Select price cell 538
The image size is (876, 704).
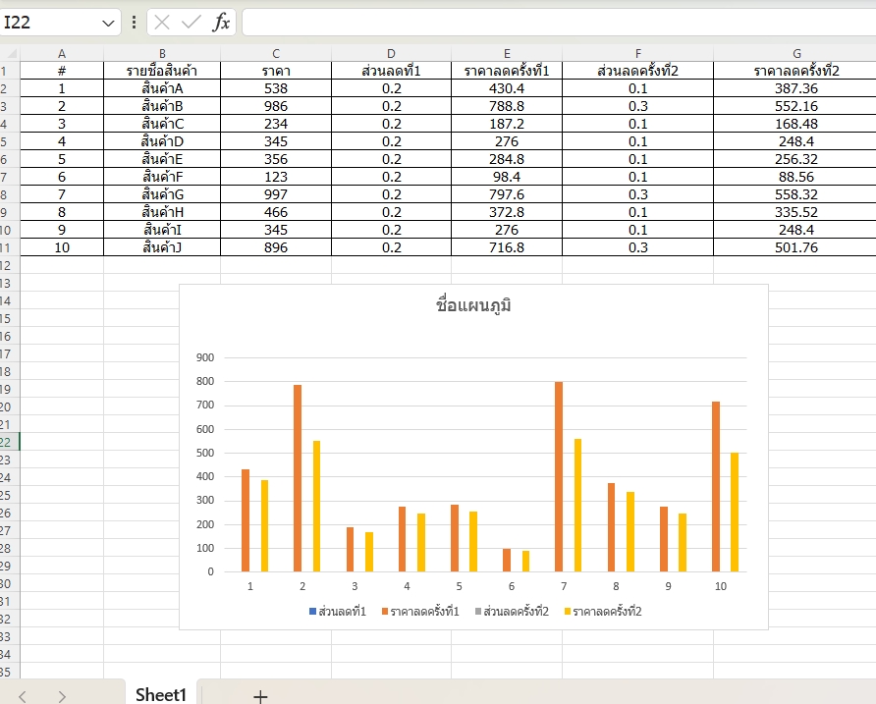click(276, 88)
